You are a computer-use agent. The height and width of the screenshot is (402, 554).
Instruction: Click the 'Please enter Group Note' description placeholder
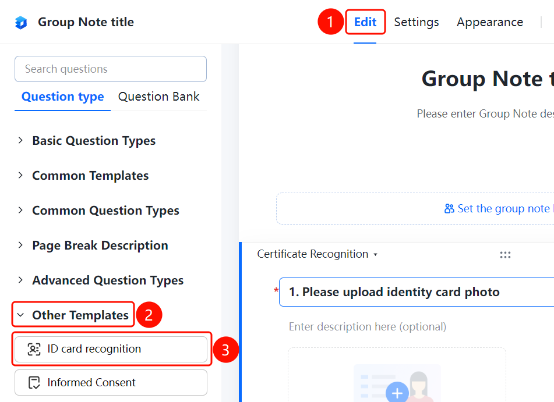coord(485,113)
